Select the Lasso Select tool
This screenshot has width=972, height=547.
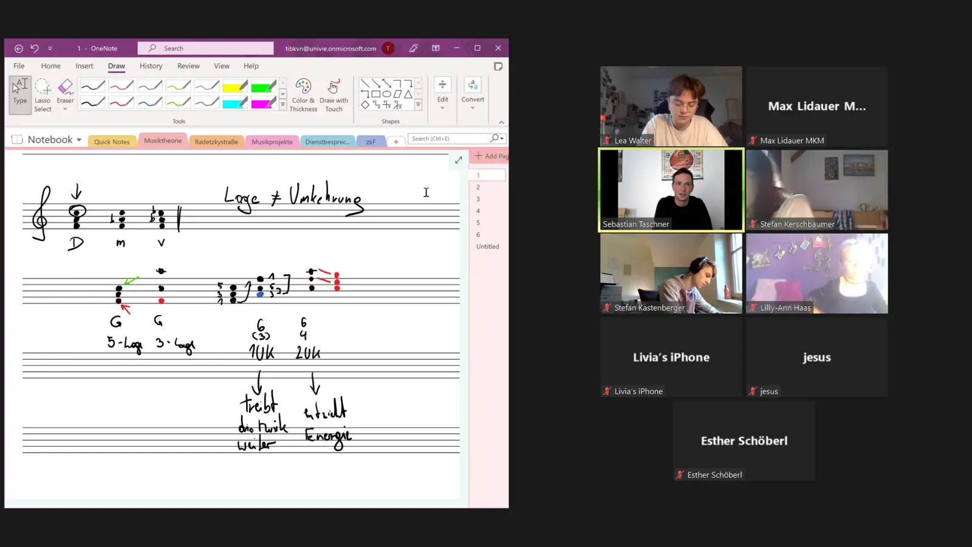tap(43, 95)
